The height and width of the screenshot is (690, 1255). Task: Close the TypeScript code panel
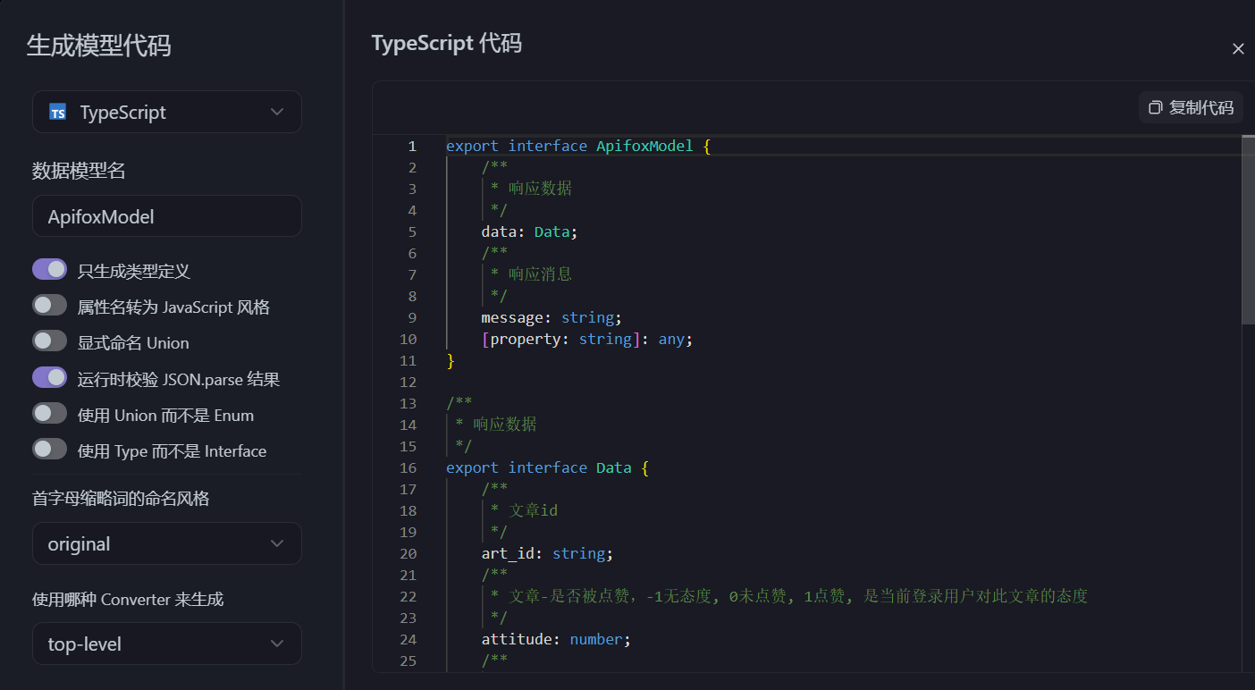coord(1238,49)
